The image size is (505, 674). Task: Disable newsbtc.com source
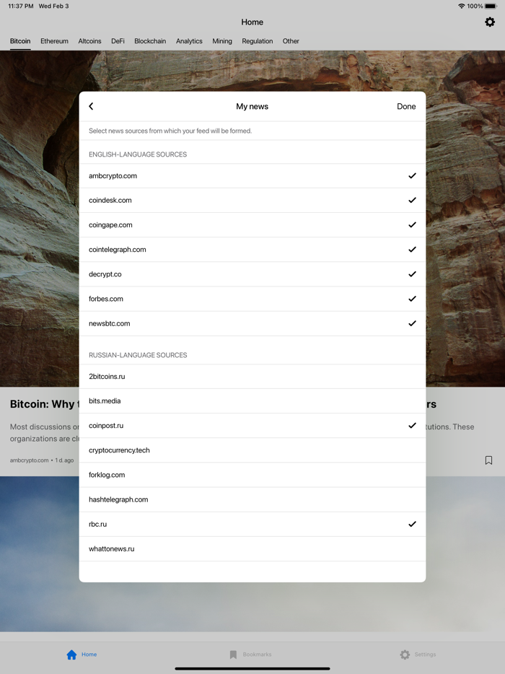click(252, 323)
